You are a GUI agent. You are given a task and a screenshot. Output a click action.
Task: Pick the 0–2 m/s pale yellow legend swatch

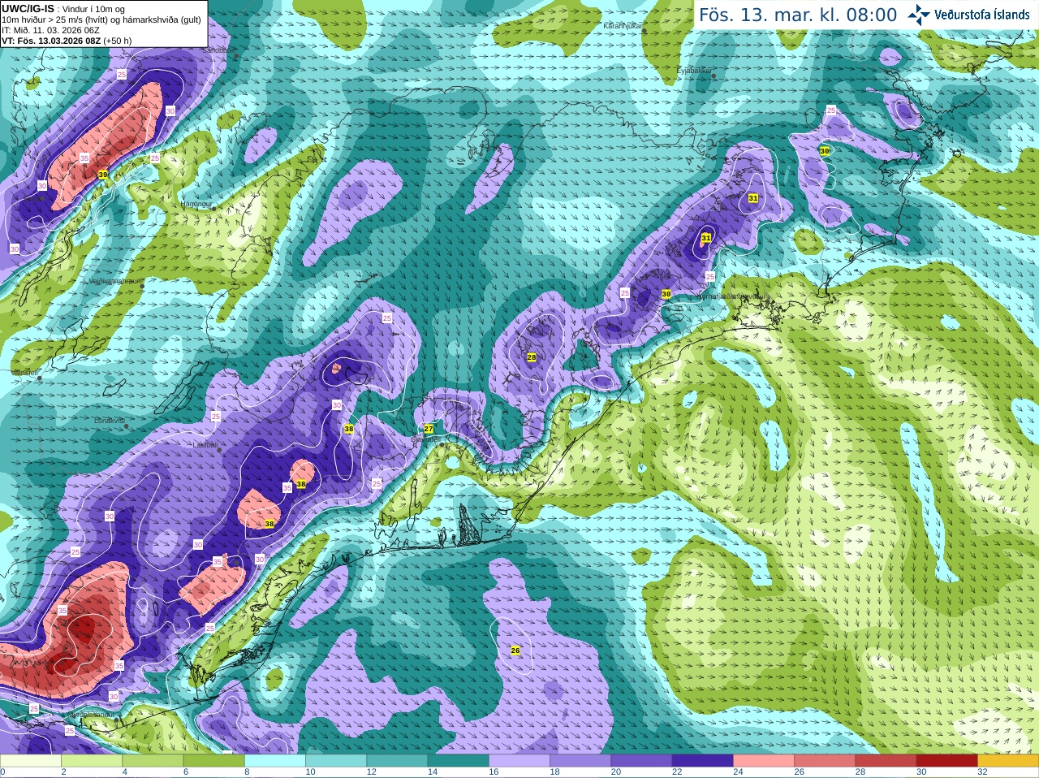click(31, 761)
